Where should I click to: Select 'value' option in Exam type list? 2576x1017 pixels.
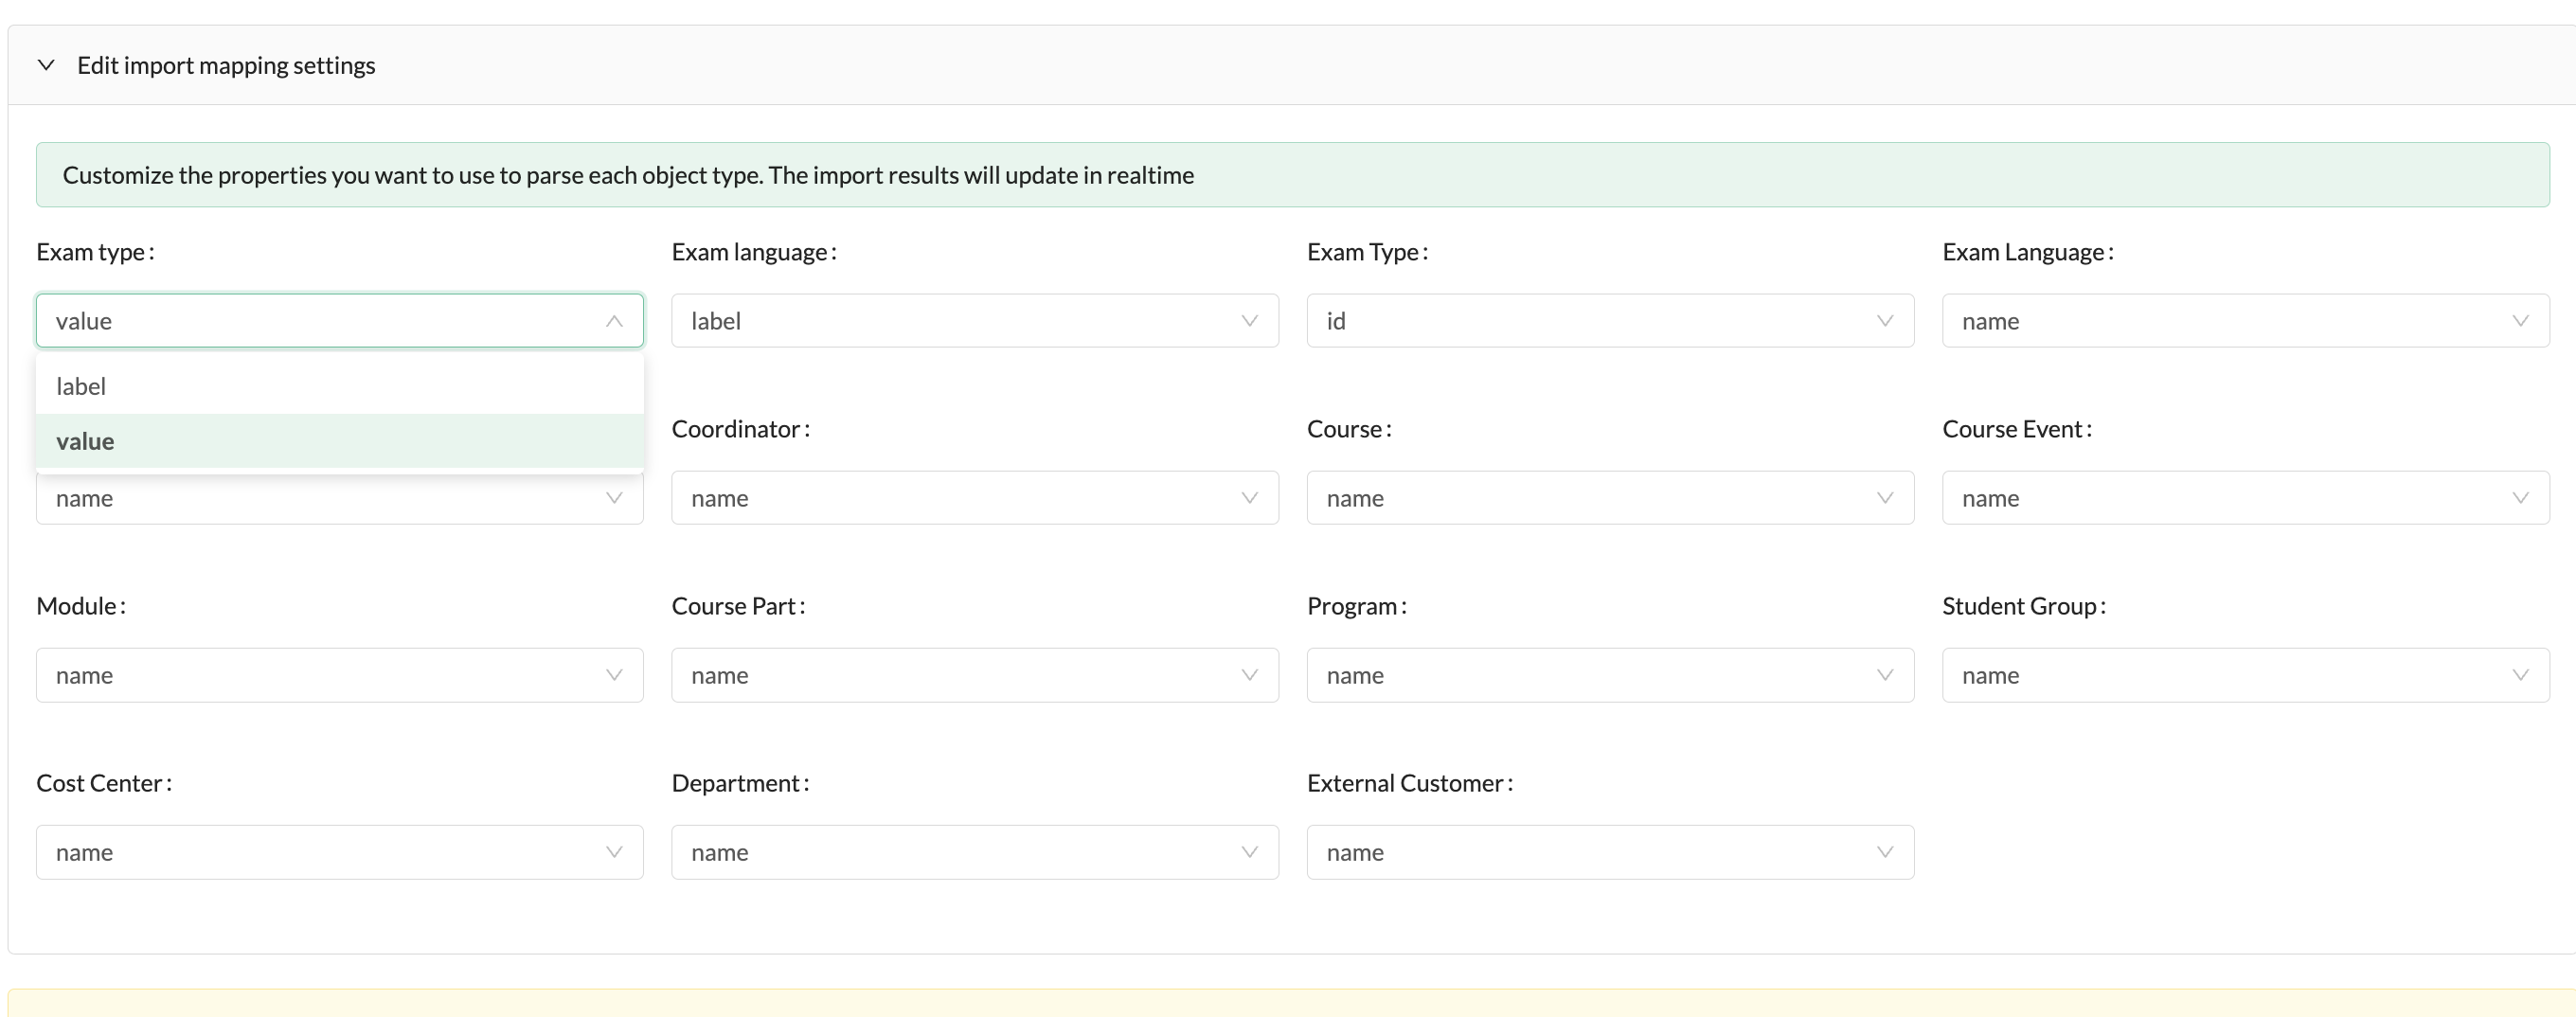click(340, 441)
